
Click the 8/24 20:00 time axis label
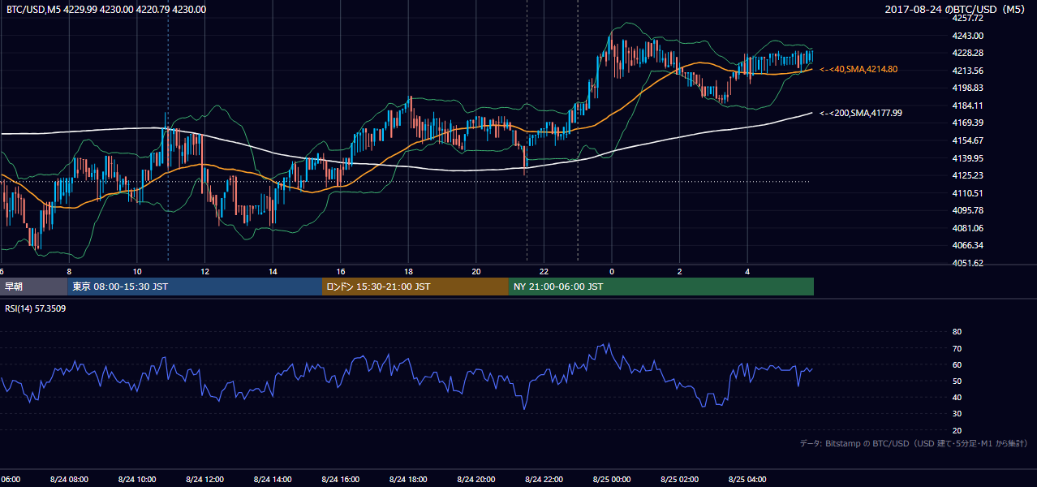(x=476, y=480)
